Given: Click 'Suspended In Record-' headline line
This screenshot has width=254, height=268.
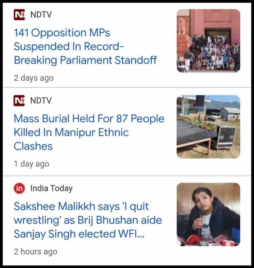Looking at the screenshot, I should pos(69,47).
